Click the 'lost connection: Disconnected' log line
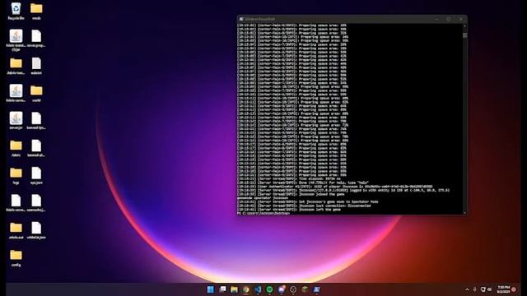The width and height of the screenshot is (527, 296). (x=304, y=206)
